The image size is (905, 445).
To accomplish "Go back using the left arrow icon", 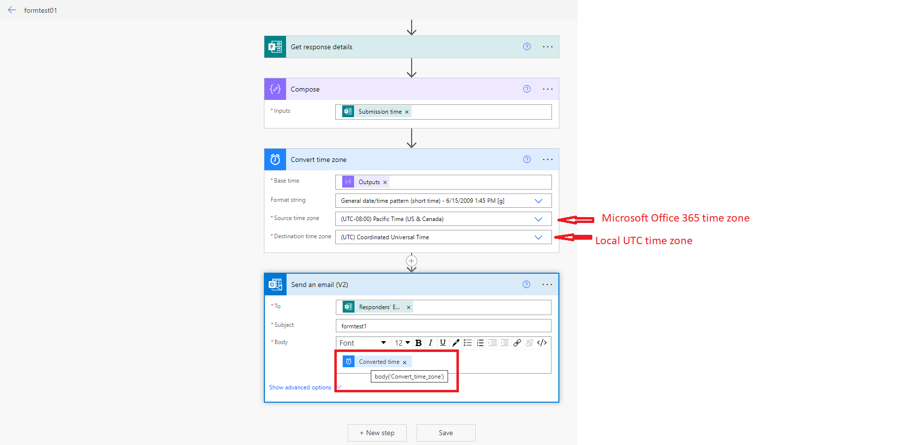I will [x=12, y=10].
